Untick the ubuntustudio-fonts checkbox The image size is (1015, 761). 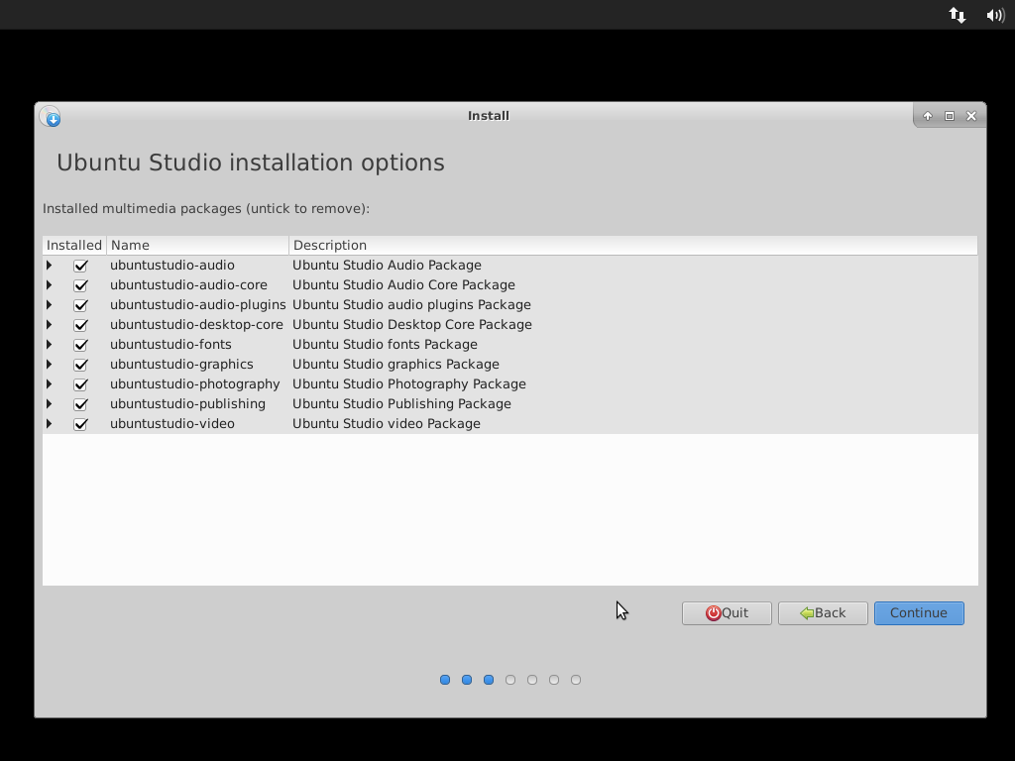pos(81,345)
